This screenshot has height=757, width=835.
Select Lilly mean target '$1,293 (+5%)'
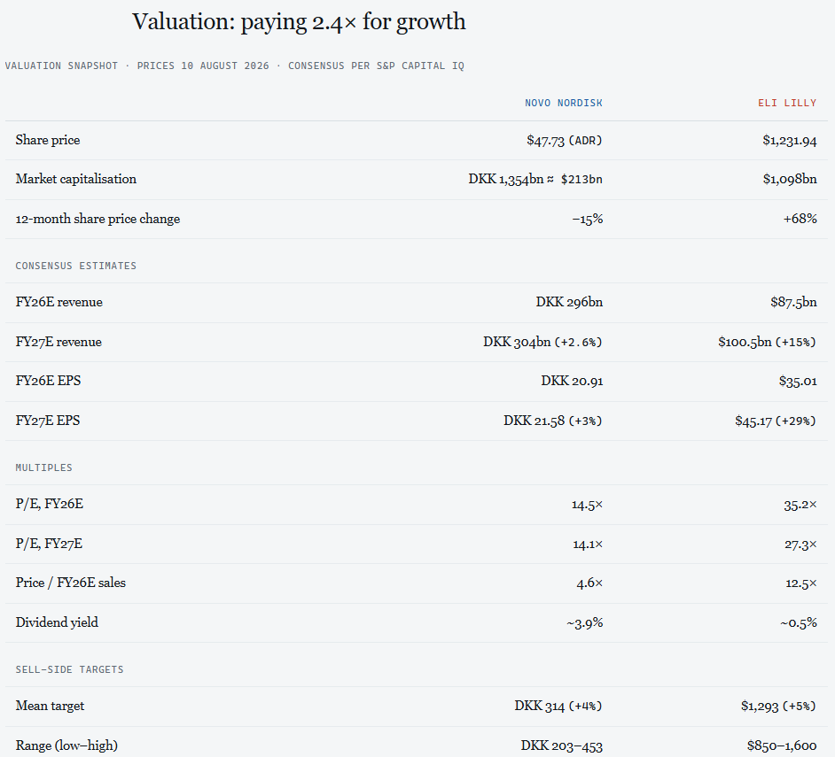pos(778,706)
